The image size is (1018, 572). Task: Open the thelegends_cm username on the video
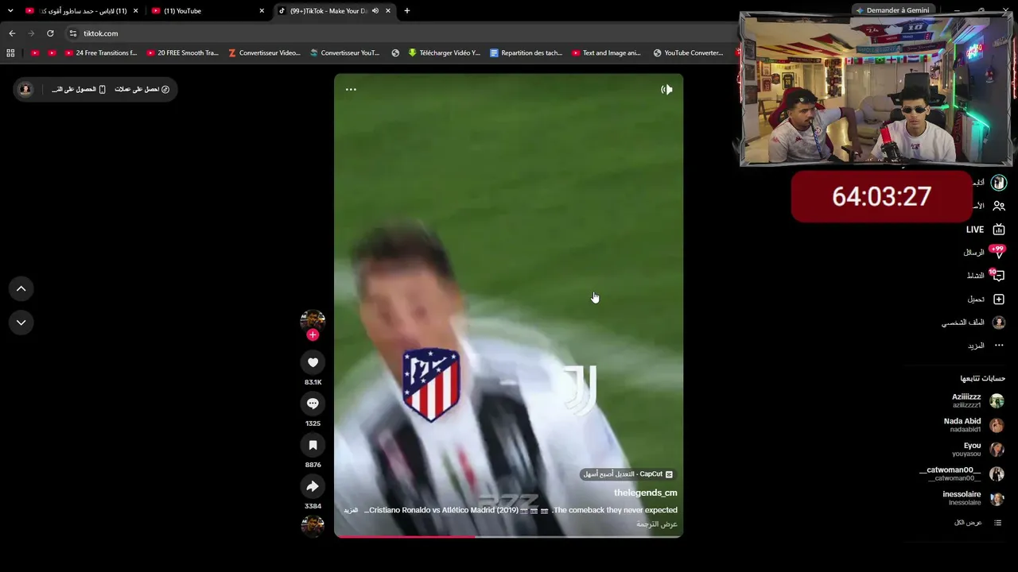646,493
